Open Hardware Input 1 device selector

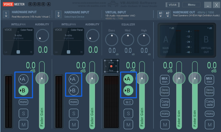point(6,14)
